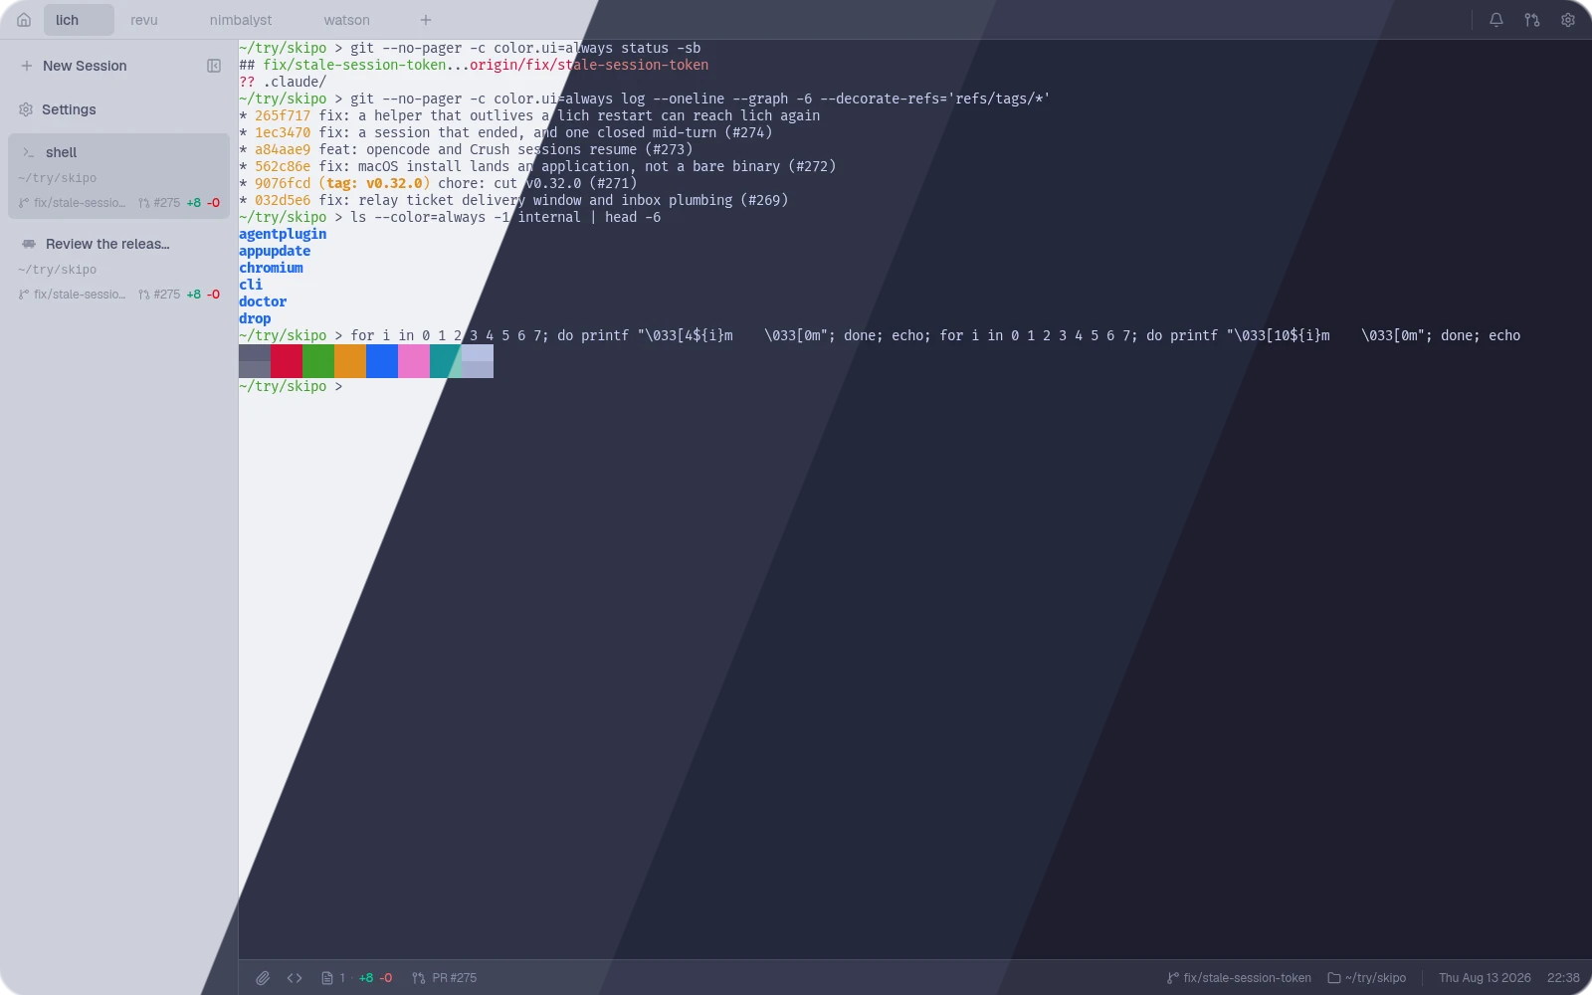The image size is (1592, 995).
Task: Click the code brackets icon in status bar
Action: point(295,978)
